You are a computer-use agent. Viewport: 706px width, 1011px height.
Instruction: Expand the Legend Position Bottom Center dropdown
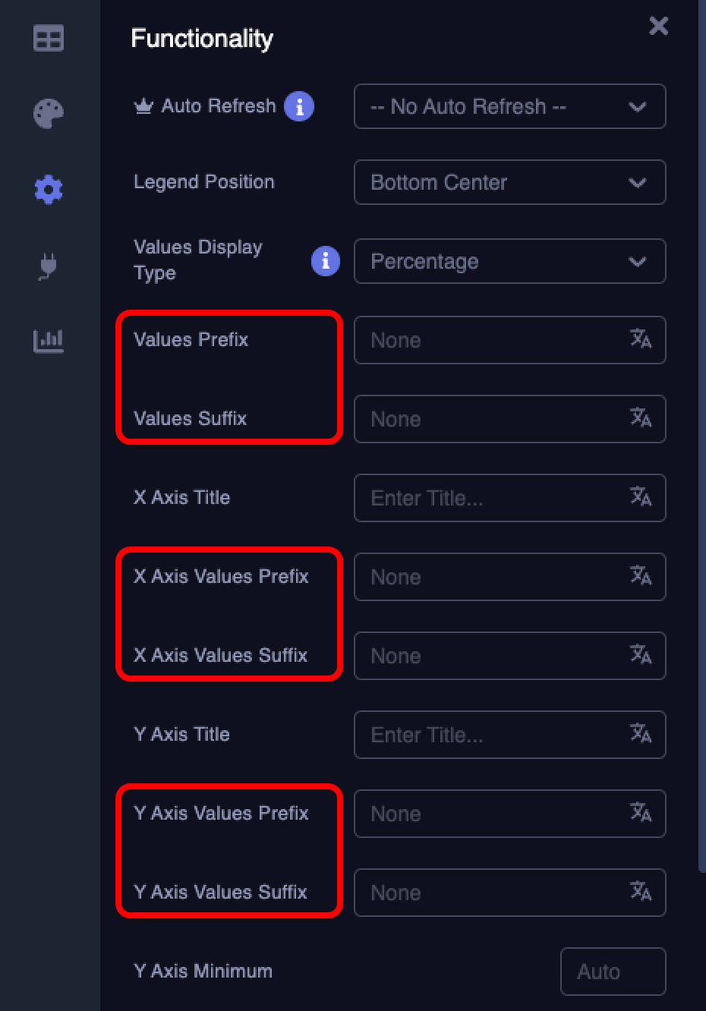coord(510,182)
